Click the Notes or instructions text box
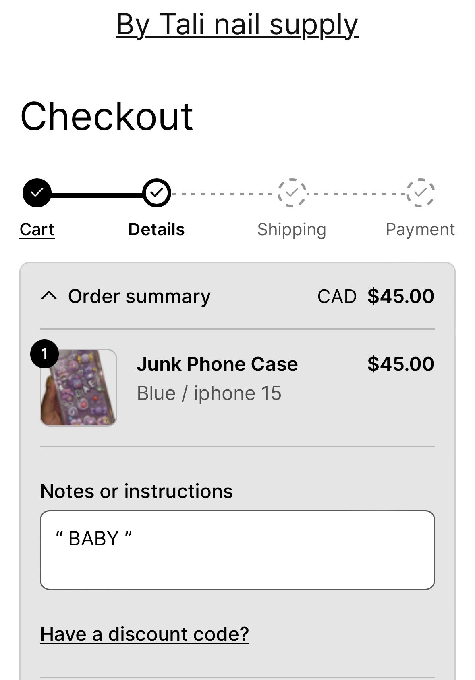Viewport: 475px width, 680px height. click(x=237, y=550)
